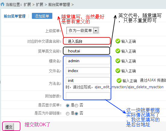This screenshot has width=166, height=131.
Task: Click the 模块名 field containing admin
Action: (88, 61)
